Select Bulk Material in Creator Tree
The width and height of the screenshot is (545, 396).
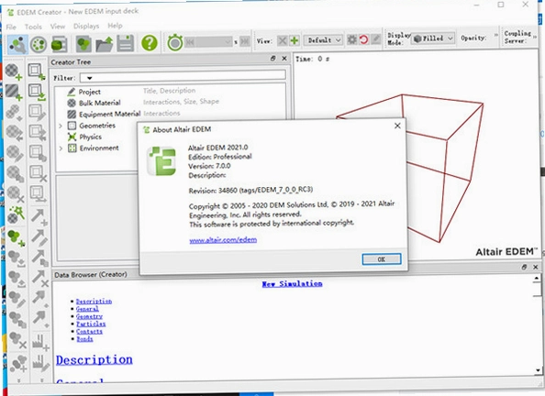[99, 103]
